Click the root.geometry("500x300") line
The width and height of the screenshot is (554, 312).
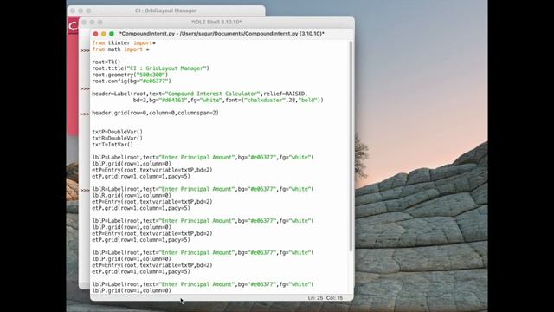[130, 75]
